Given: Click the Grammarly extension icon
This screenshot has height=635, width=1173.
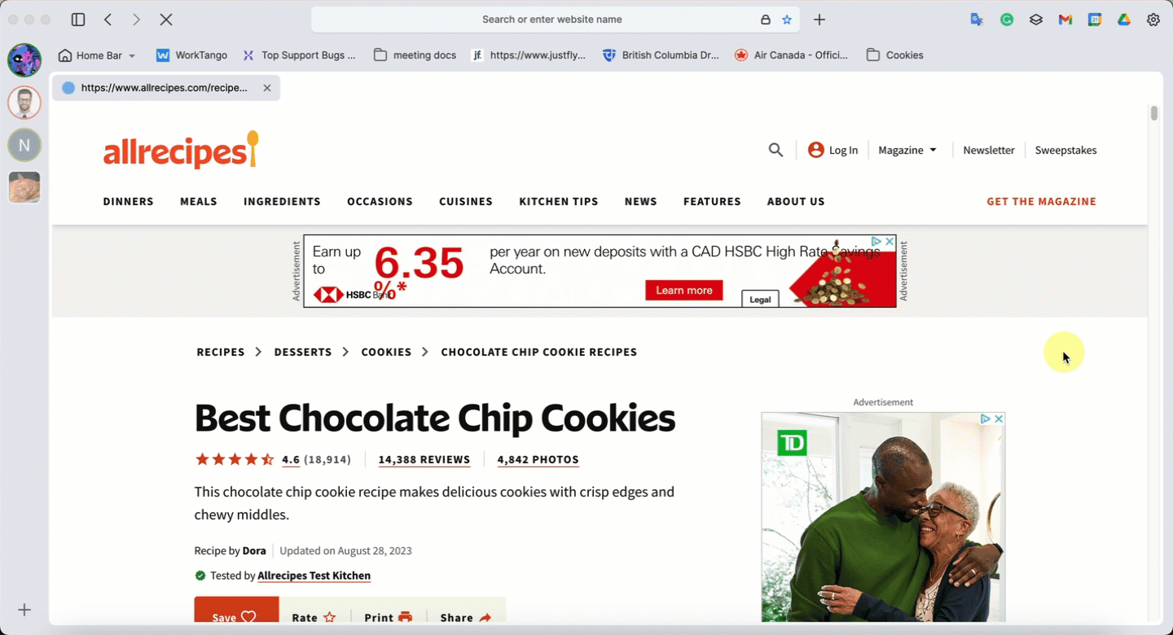Looking at the screenshot, I should (1007, 20).
